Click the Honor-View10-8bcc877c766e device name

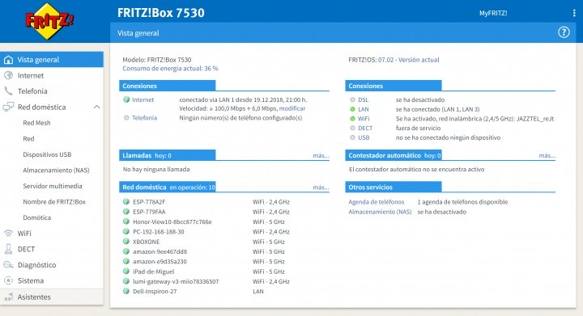pyautogui.click(x=172, y=221)
